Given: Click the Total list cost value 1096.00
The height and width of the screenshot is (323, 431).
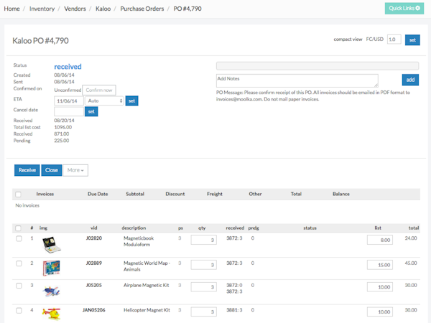Looking at the screenshot, I should (63, 127).
